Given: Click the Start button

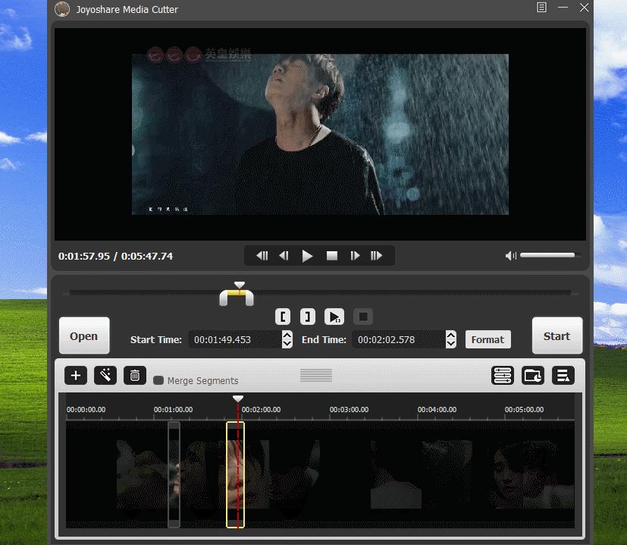Looking at the screenshot, I should tap(557, 336).
